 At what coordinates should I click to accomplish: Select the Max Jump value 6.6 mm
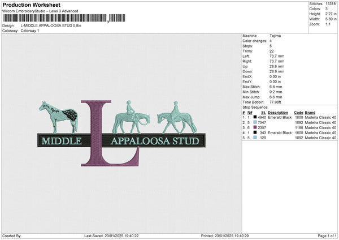pyautogui.click(x=276, y=97)
